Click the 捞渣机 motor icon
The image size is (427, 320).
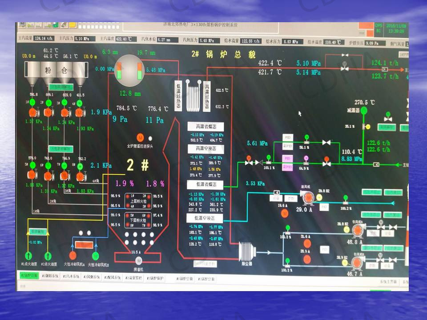[138, 260]
